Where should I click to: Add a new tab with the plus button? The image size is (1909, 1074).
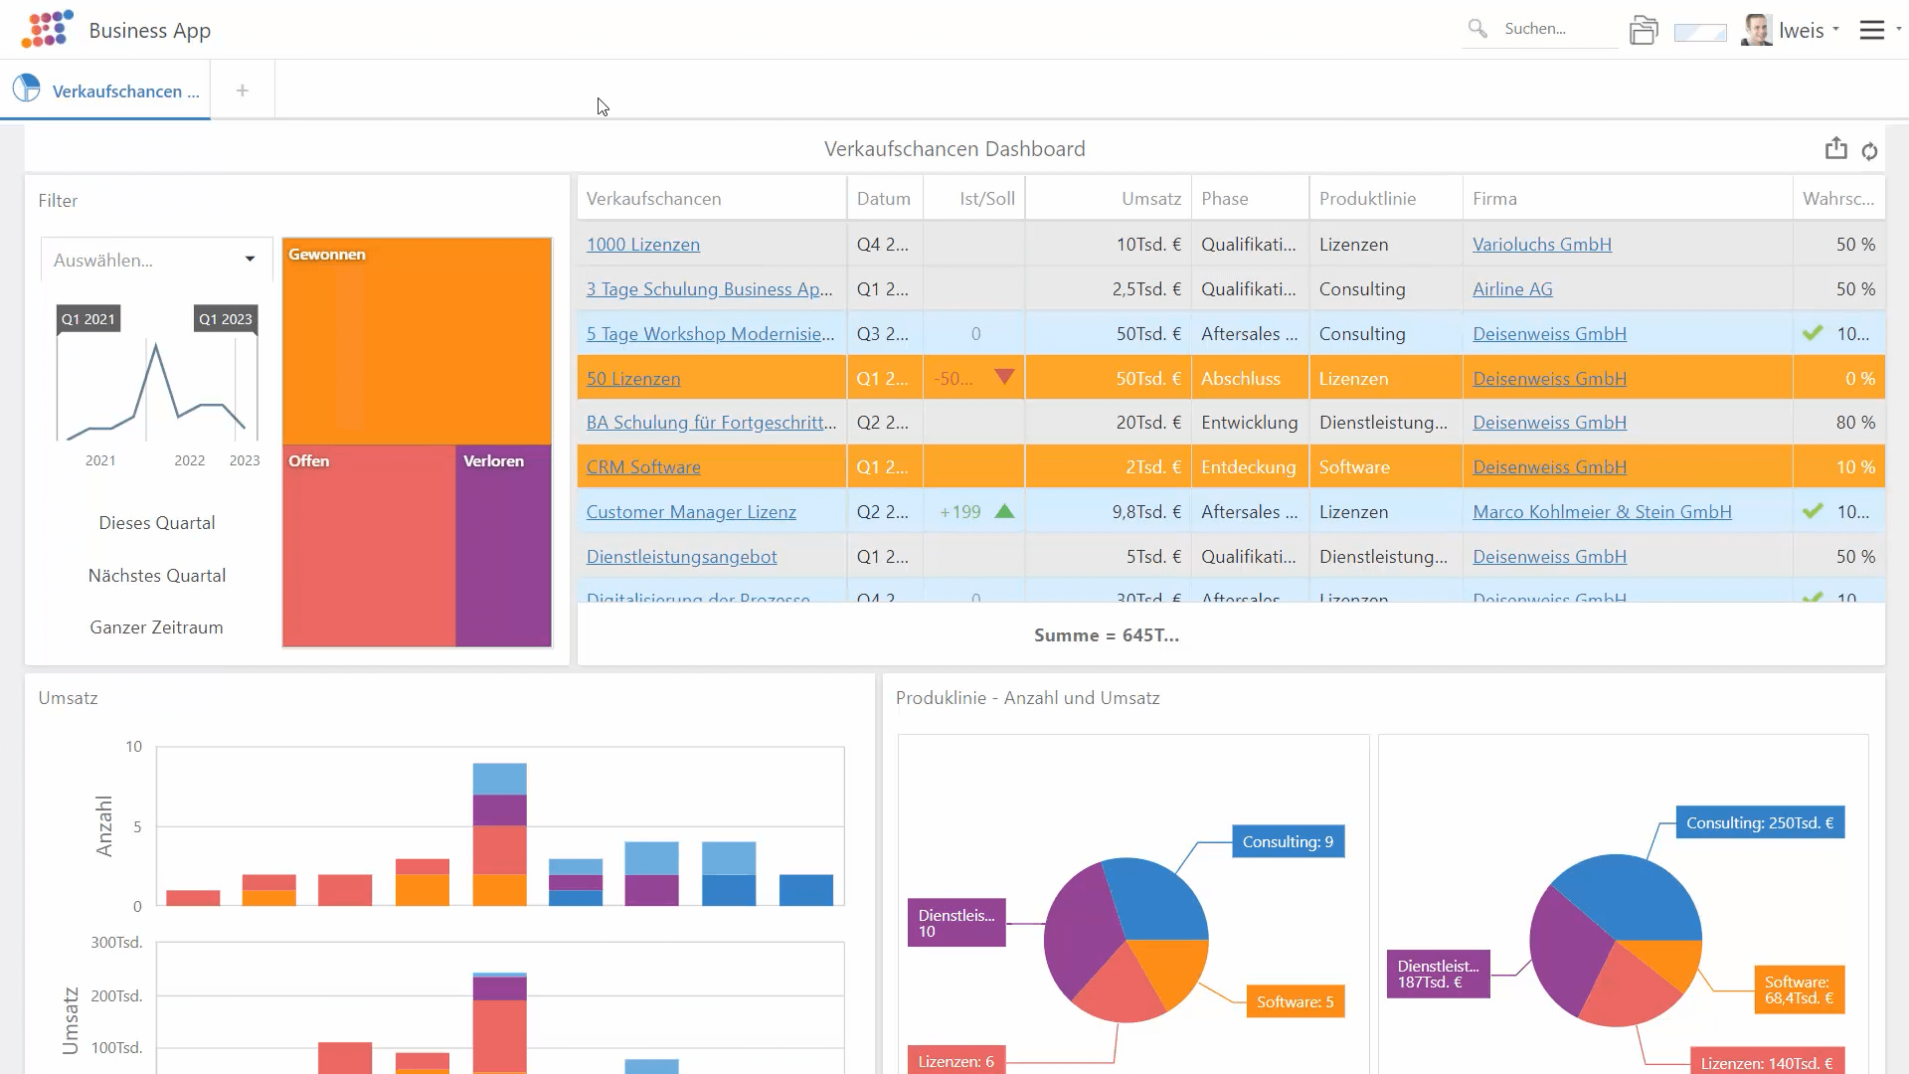242,90
